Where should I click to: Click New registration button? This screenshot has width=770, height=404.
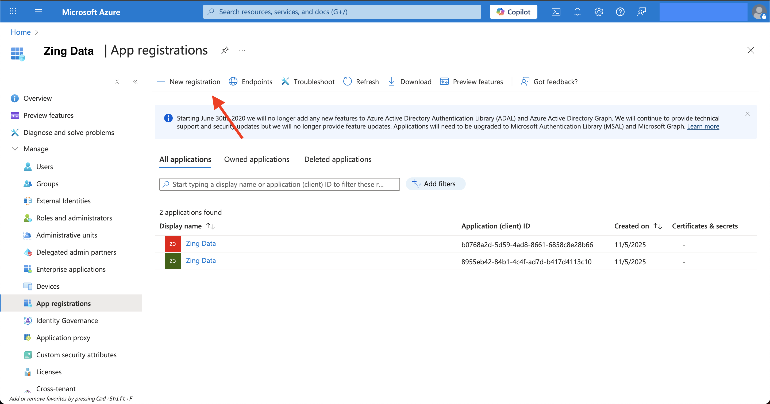coord(188,81)
